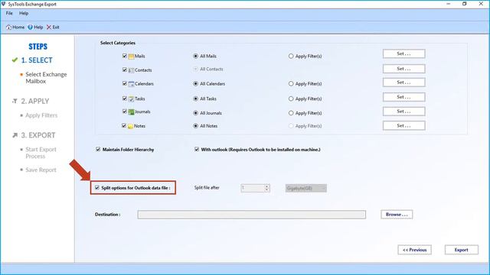Open the Gigabyte(GB) unit dropdown
This screenshot has width=490, height=275.
pyautogui.click(x=306, y=189)
